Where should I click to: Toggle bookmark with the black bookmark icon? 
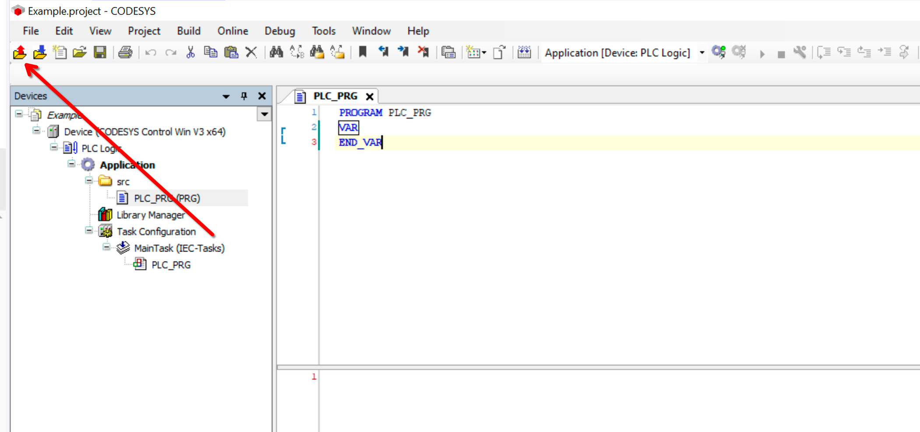pyautogui.click(x=363, y=52)
